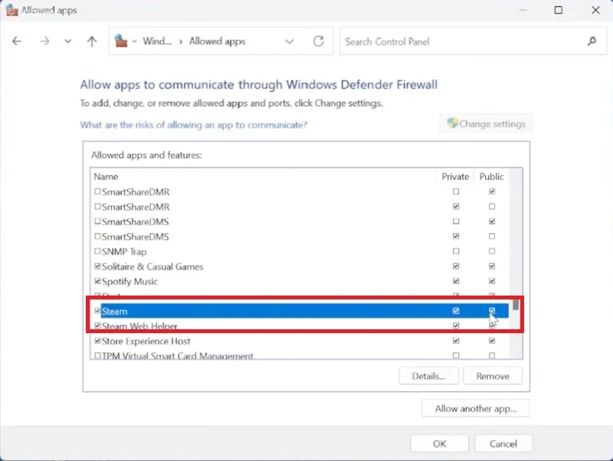Go up one level arrow
The height and width of the screenshot is (461, 613).
click(x=92, y=41)
